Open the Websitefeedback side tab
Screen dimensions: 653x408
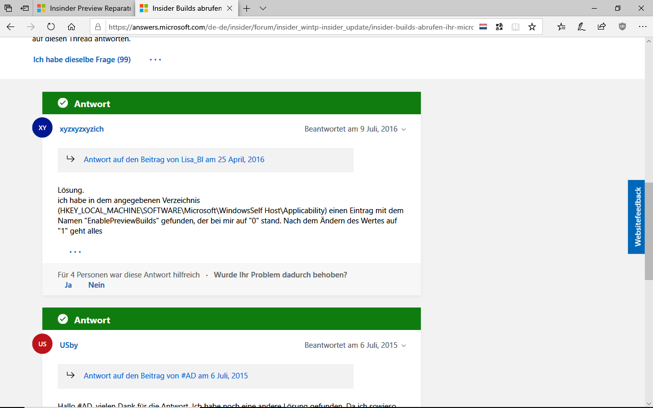(636, 217)
